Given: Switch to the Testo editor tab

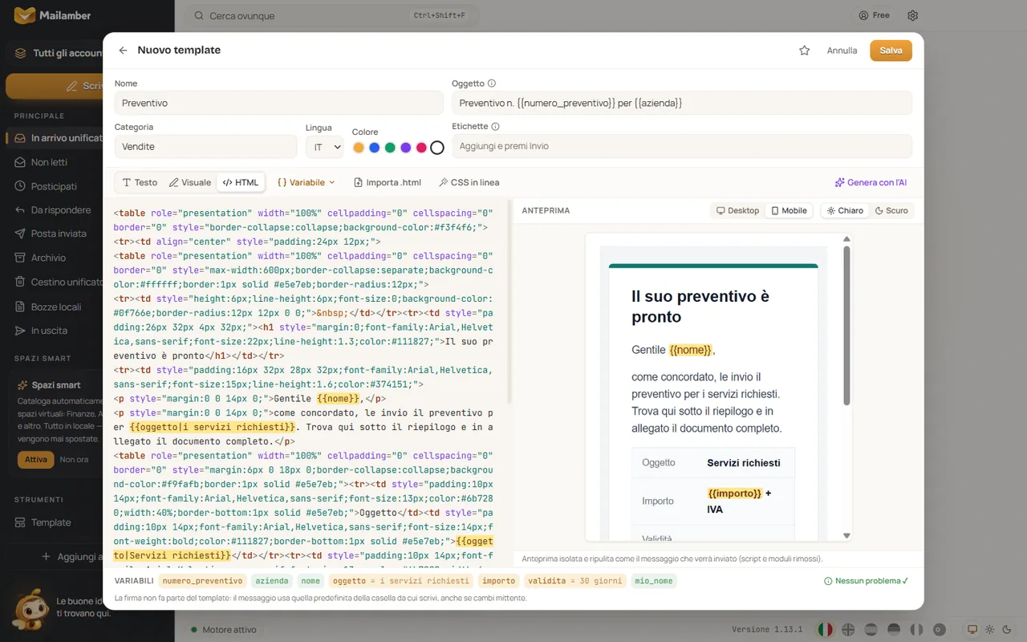Looking at the screenshot, I should click(140, 182).
